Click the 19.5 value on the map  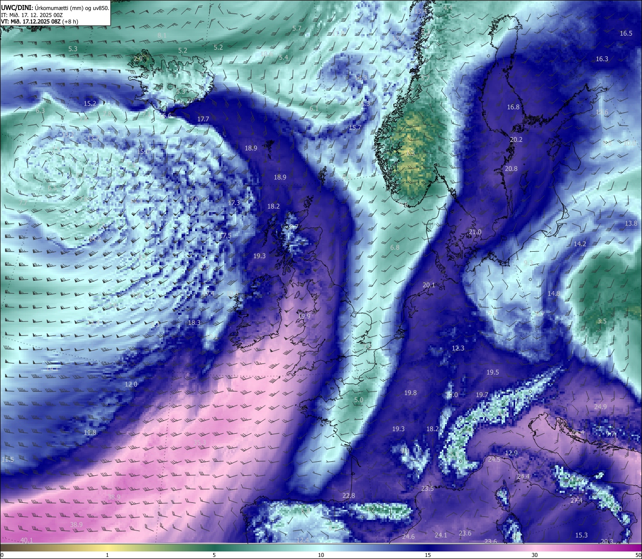pos(493,372)
